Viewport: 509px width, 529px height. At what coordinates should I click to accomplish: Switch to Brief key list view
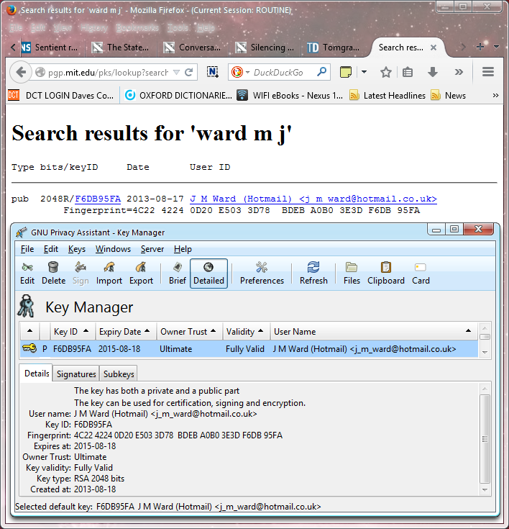(178, 273)
